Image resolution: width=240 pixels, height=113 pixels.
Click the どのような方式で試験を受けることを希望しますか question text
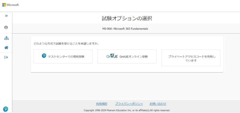66,44
